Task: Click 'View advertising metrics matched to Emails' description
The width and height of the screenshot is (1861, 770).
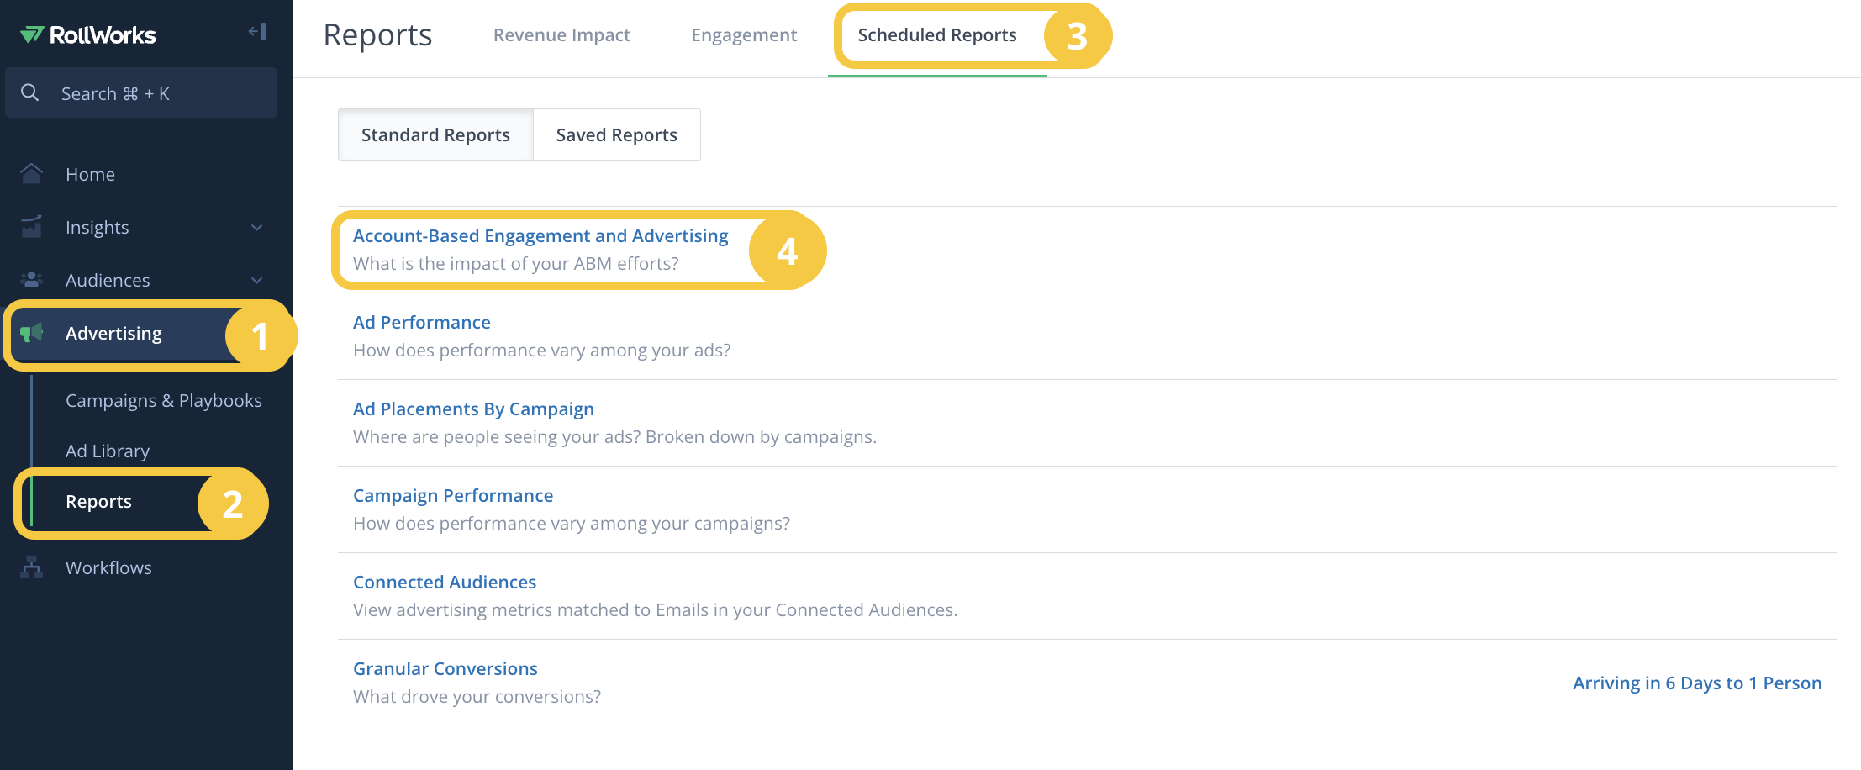Action: (655, 609)
